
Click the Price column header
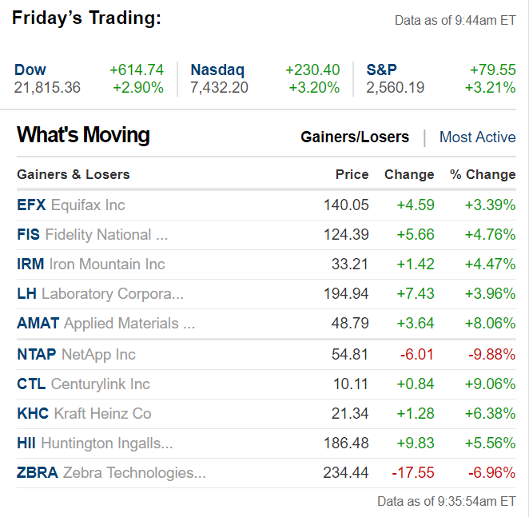click(352, 174)
